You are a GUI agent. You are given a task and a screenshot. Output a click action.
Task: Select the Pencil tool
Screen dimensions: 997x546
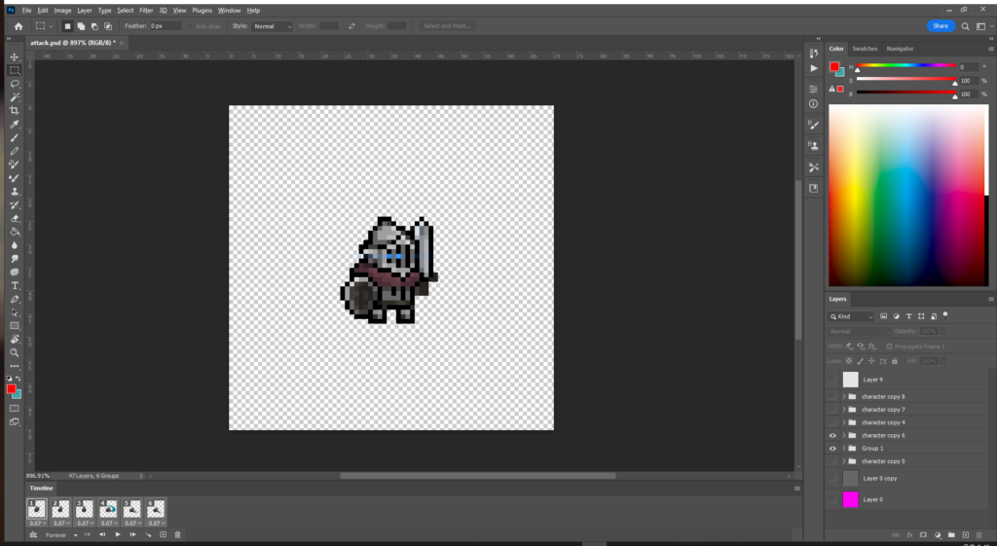click(14, 151)
